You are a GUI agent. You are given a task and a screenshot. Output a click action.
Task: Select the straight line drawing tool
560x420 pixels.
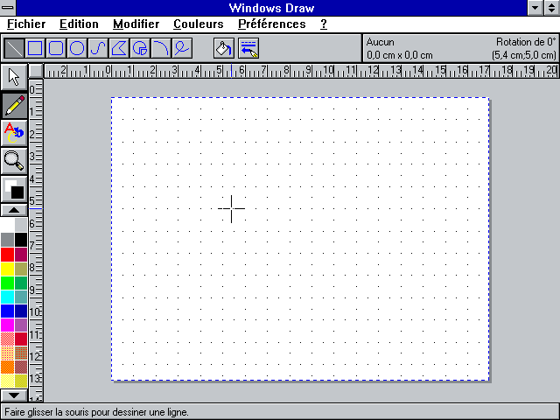point(14,48)
